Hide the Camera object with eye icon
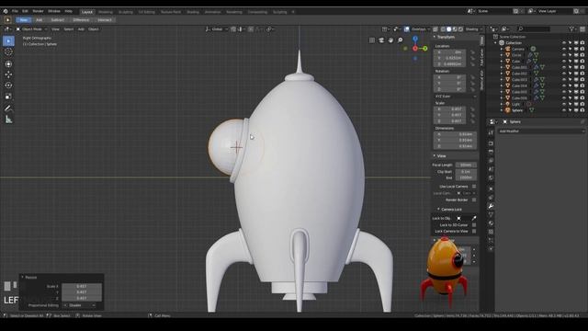Image resolution: width=588 pixels, height=331 pixels. [564, 49]
